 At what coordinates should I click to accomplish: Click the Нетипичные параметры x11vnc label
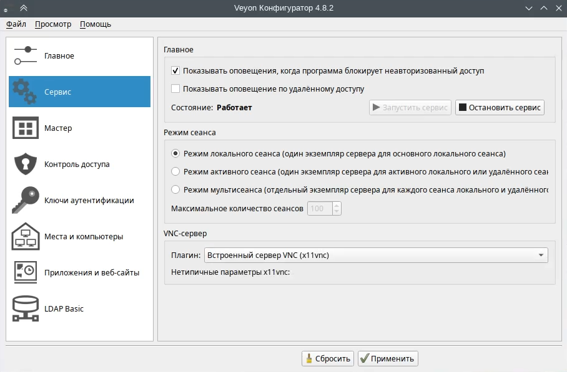click(230, 272)
